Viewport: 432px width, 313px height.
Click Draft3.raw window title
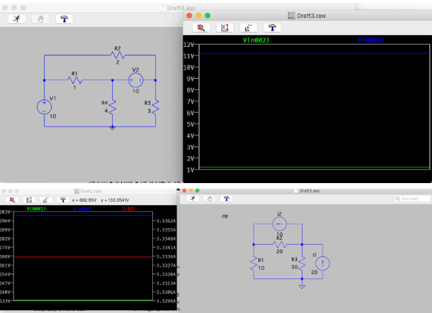pyautogui.click(x=312, y=16)
